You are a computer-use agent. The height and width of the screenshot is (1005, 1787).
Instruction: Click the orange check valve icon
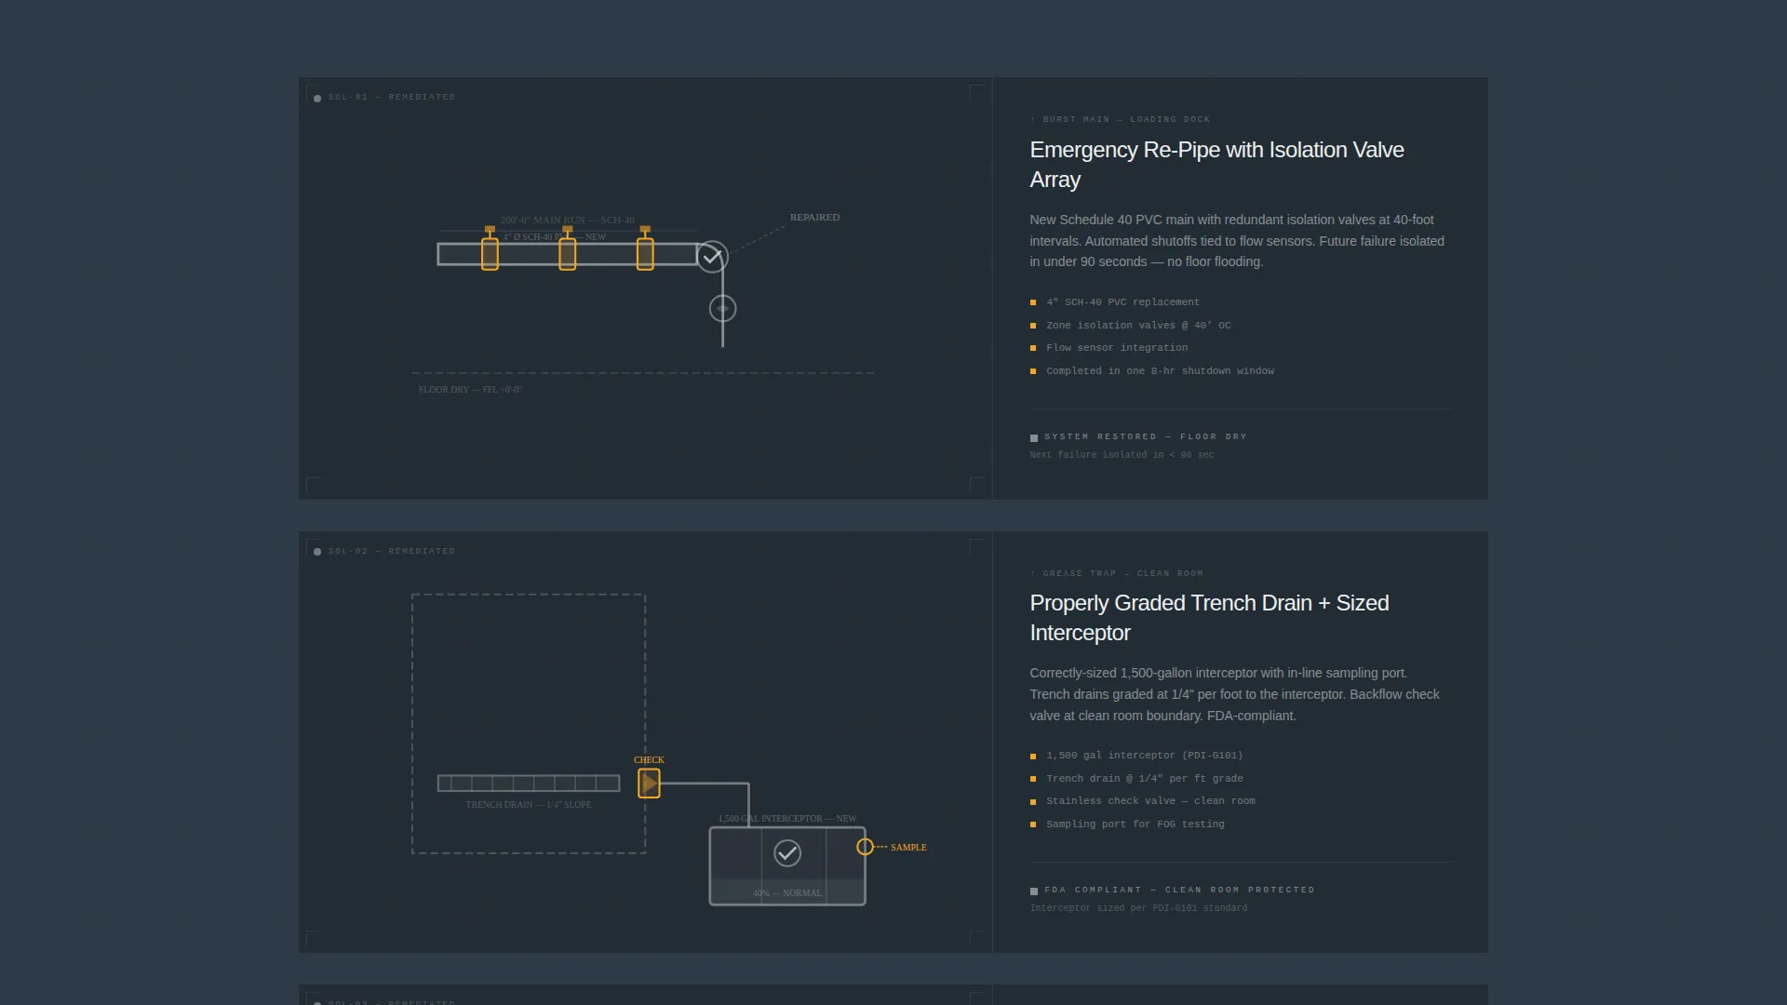(x=649, y=784)
